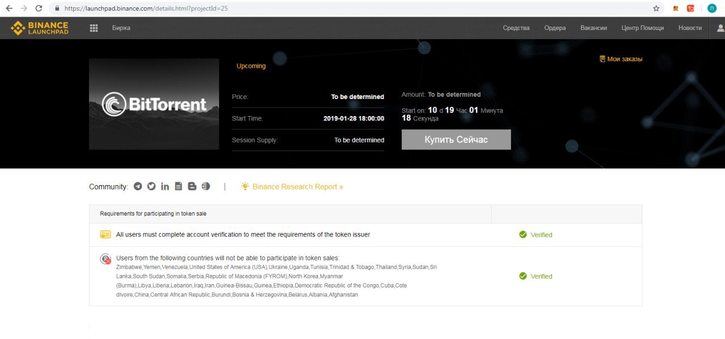
Task: Click the green check for country restriction
Action: (x=523, y=276)
